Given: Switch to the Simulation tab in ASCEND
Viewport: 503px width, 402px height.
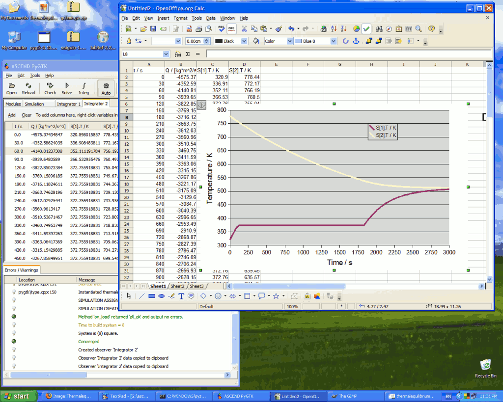Looking at the screenshot, I should 34,104.
